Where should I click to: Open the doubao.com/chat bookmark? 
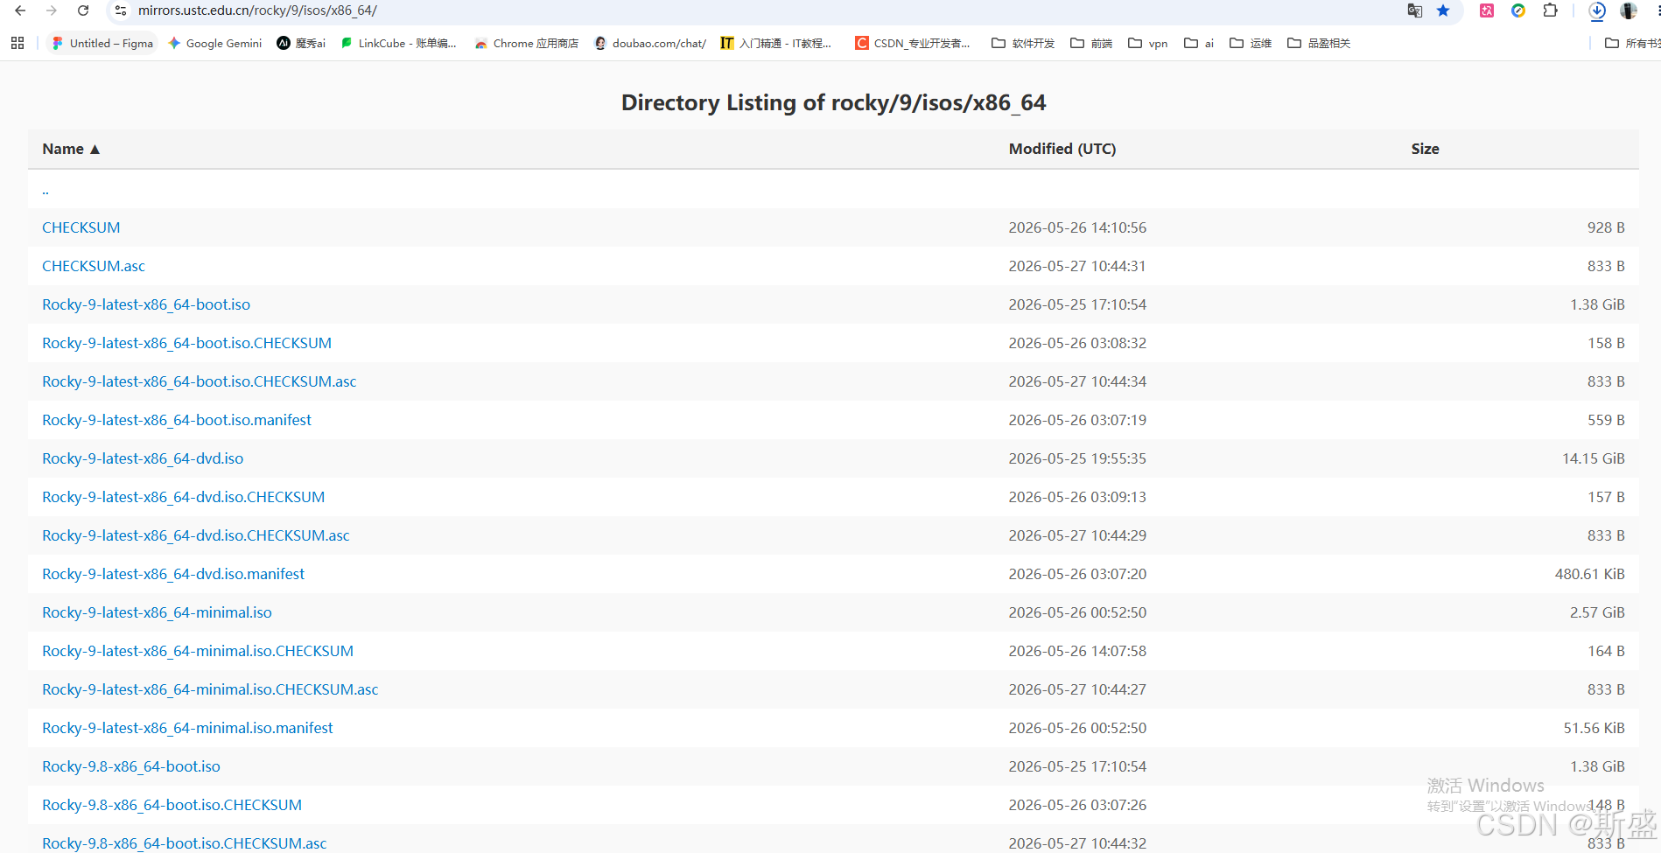650,43
